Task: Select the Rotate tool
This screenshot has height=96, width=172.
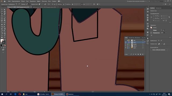Action: tap(2, 22)
